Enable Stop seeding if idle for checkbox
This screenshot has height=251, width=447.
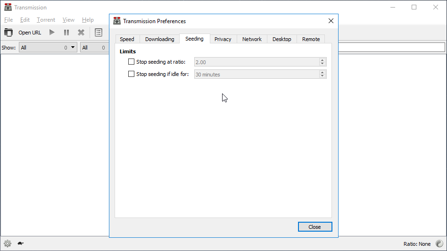[131, 74]
